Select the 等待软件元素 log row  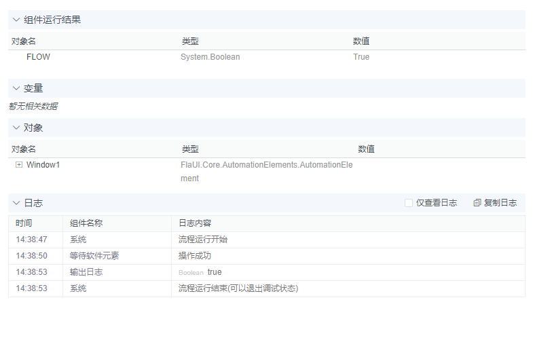[x=94, y=256]
